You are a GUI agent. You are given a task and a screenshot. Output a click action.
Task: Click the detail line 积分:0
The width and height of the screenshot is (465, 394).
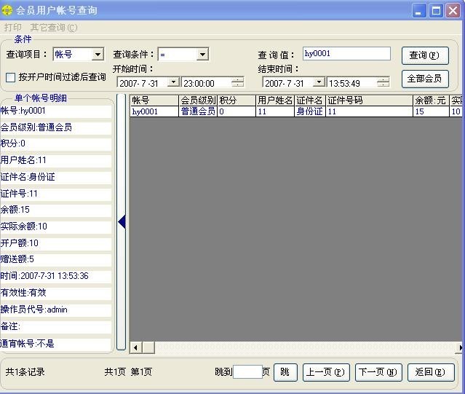click(x=55, y=144)
